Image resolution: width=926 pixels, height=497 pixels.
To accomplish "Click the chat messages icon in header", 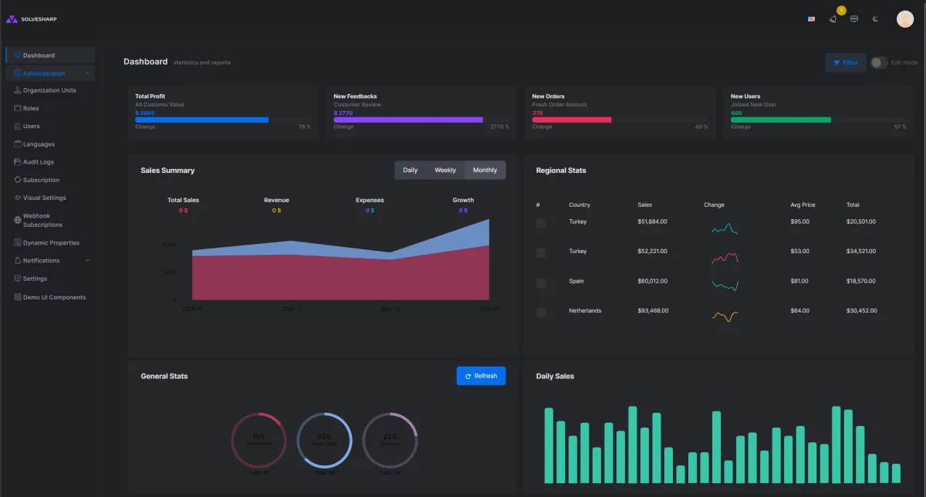I will 854,19.
